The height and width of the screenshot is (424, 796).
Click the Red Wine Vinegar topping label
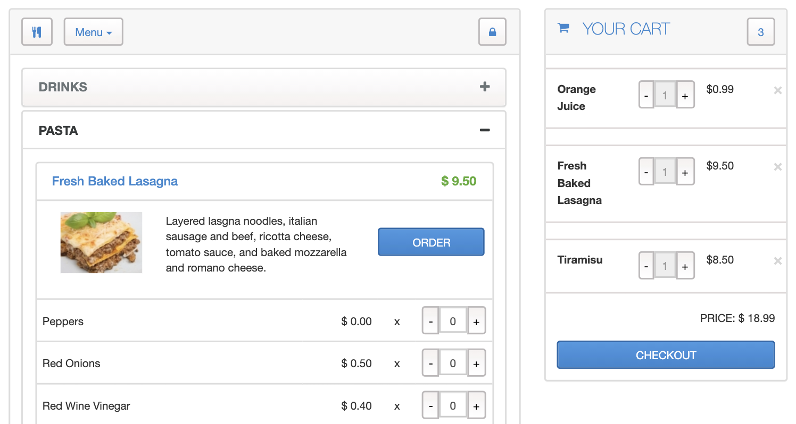pyautogui.click(x=86, y=406)
